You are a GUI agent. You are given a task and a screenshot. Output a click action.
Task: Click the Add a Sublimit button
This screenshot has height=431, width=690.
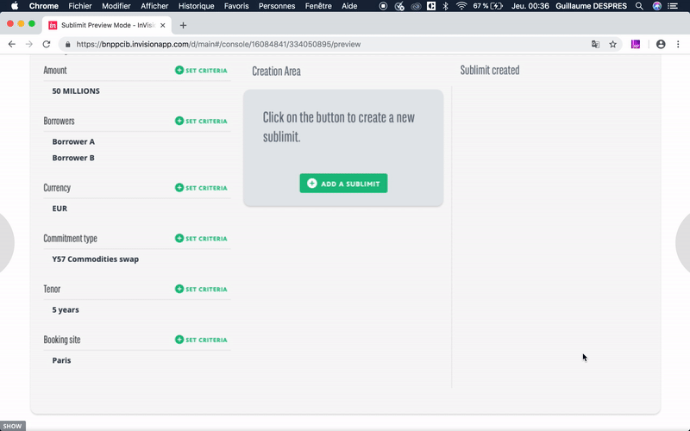pos(343,184)
